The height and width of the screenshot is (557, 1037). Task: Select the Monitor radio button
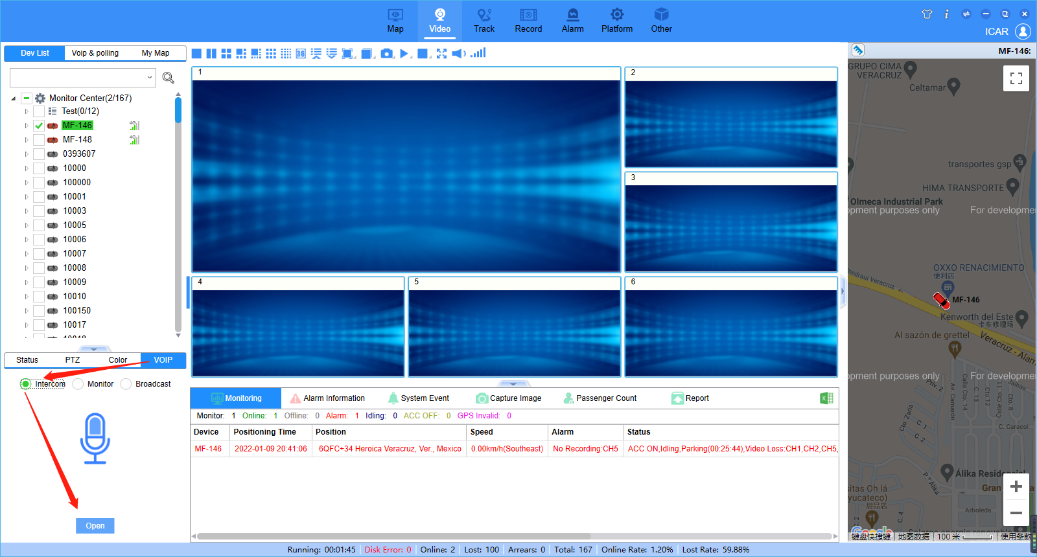pos(78,384)
